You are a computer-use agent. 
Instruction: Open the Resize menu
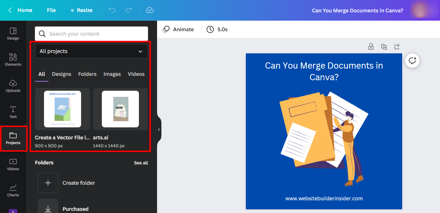coord(81,10)
